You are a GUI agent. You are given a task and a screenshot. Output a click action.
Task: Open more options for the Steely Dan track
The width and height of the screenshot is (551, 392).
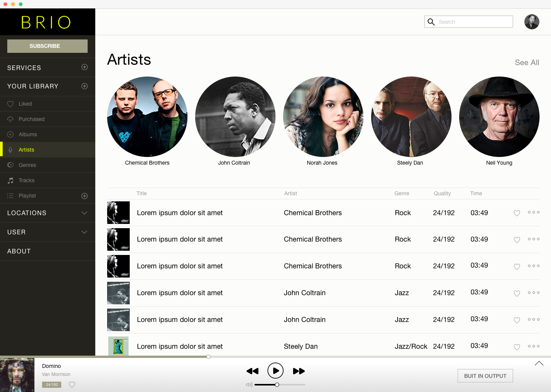(533, 346)
